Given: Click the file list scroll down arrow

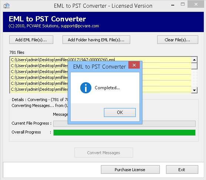Looking at the screenshot, I should coord(194,90).
